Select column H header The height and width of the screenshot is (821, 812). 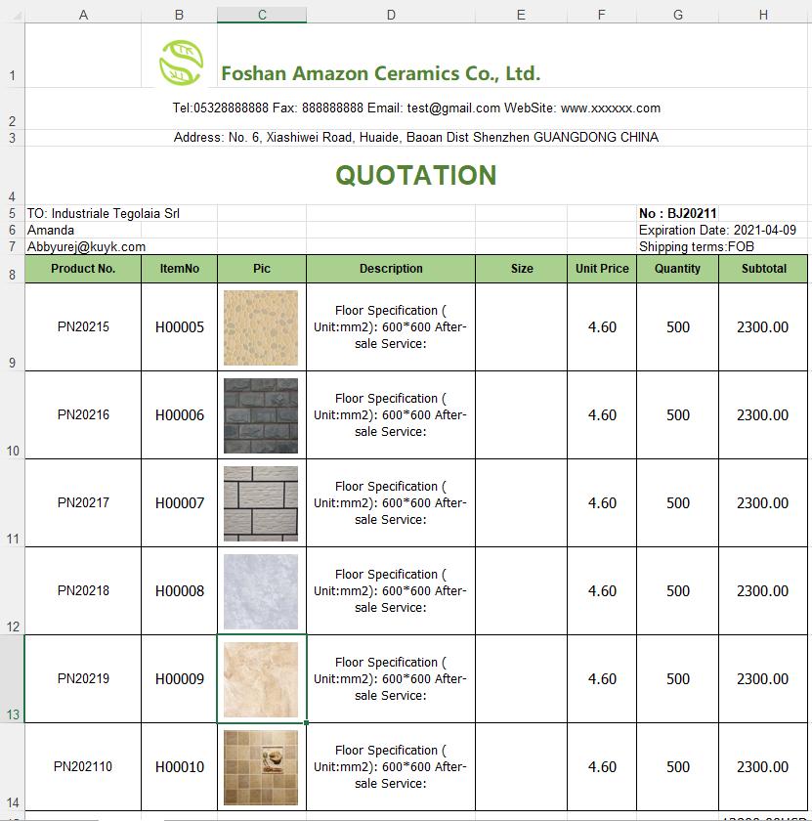coord(762,15)
